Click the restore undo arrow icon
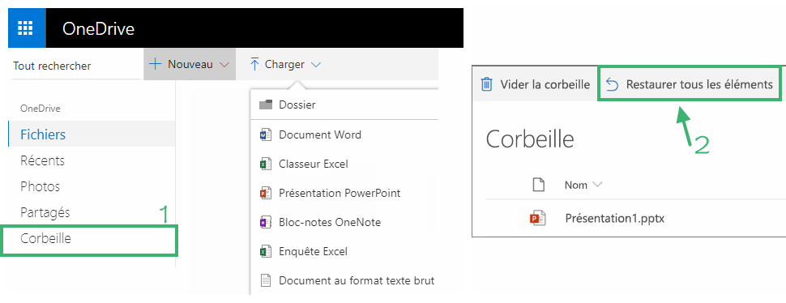Screen dimensions: 786x303 point(612,85)
